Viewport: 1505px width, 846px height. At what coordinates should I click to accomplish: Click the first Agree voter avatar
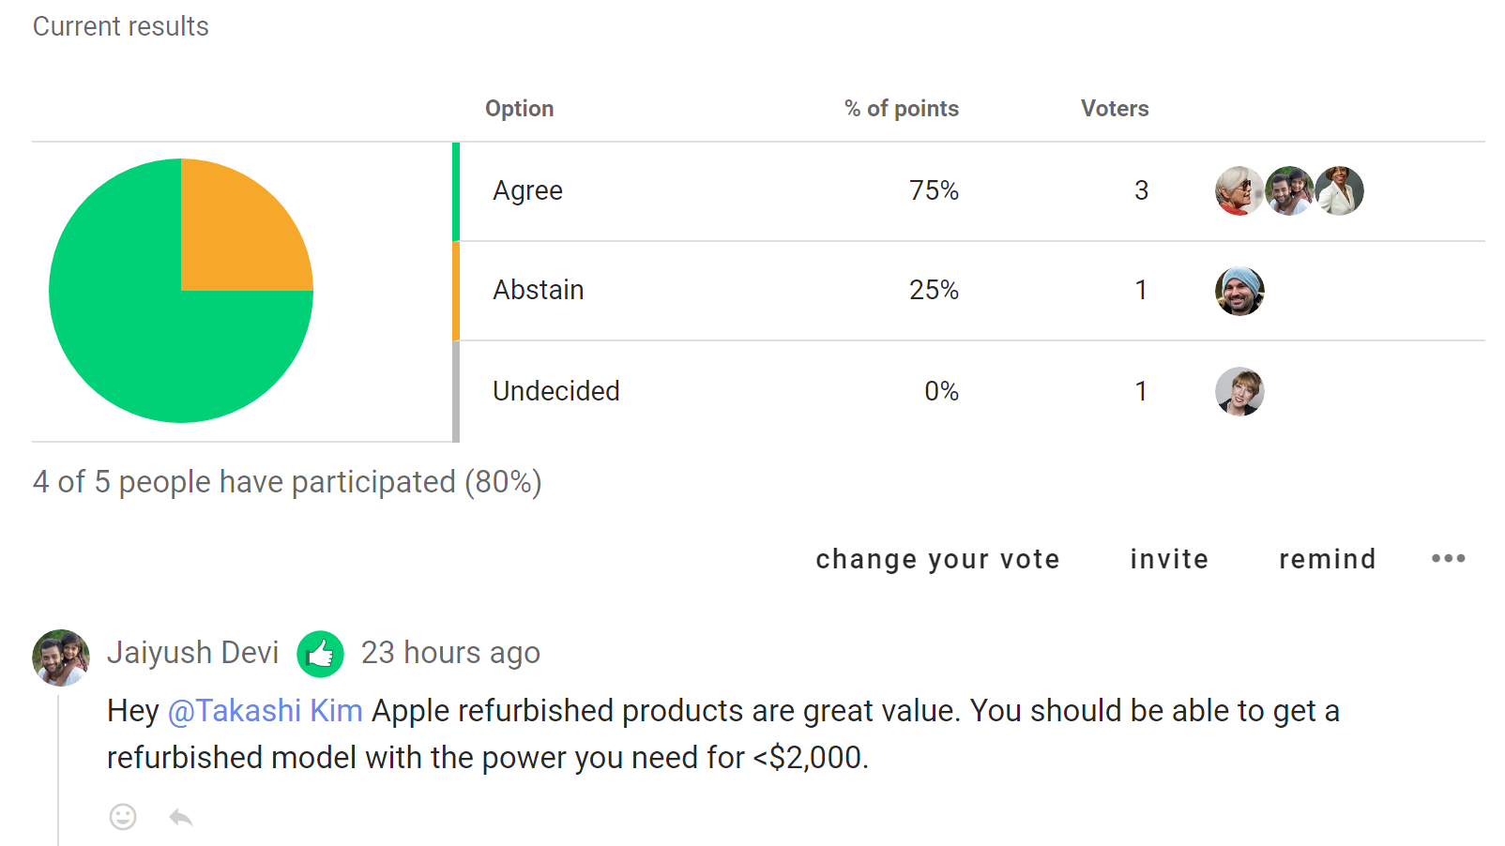(x=1239, y=191)
